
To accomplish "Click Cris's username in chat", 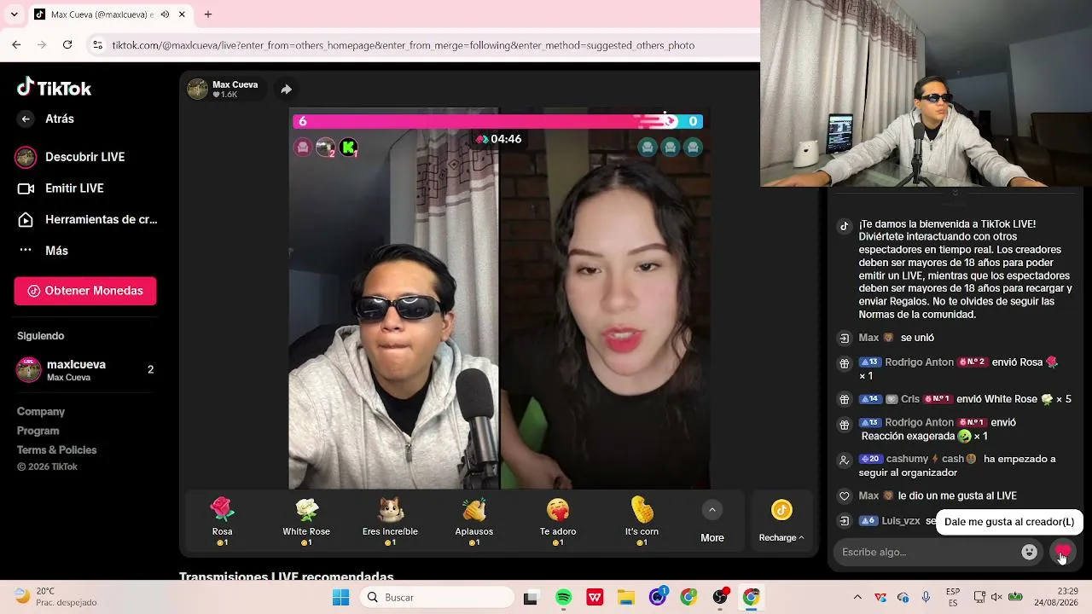I will click(910, 399).
